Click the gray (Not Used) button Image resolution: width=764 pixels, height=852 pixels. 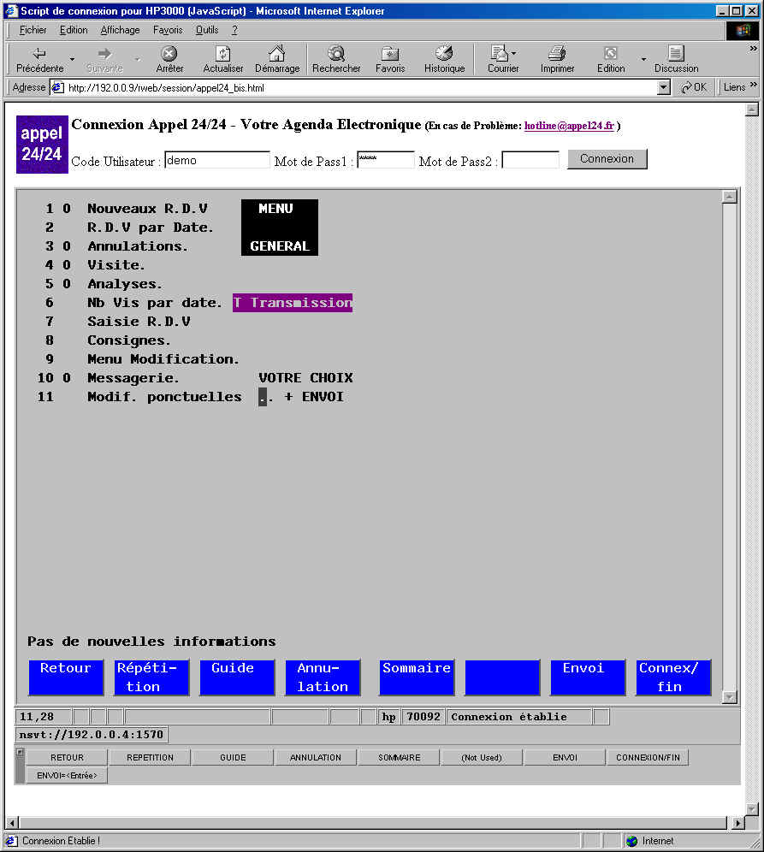(x=482, y=757)
